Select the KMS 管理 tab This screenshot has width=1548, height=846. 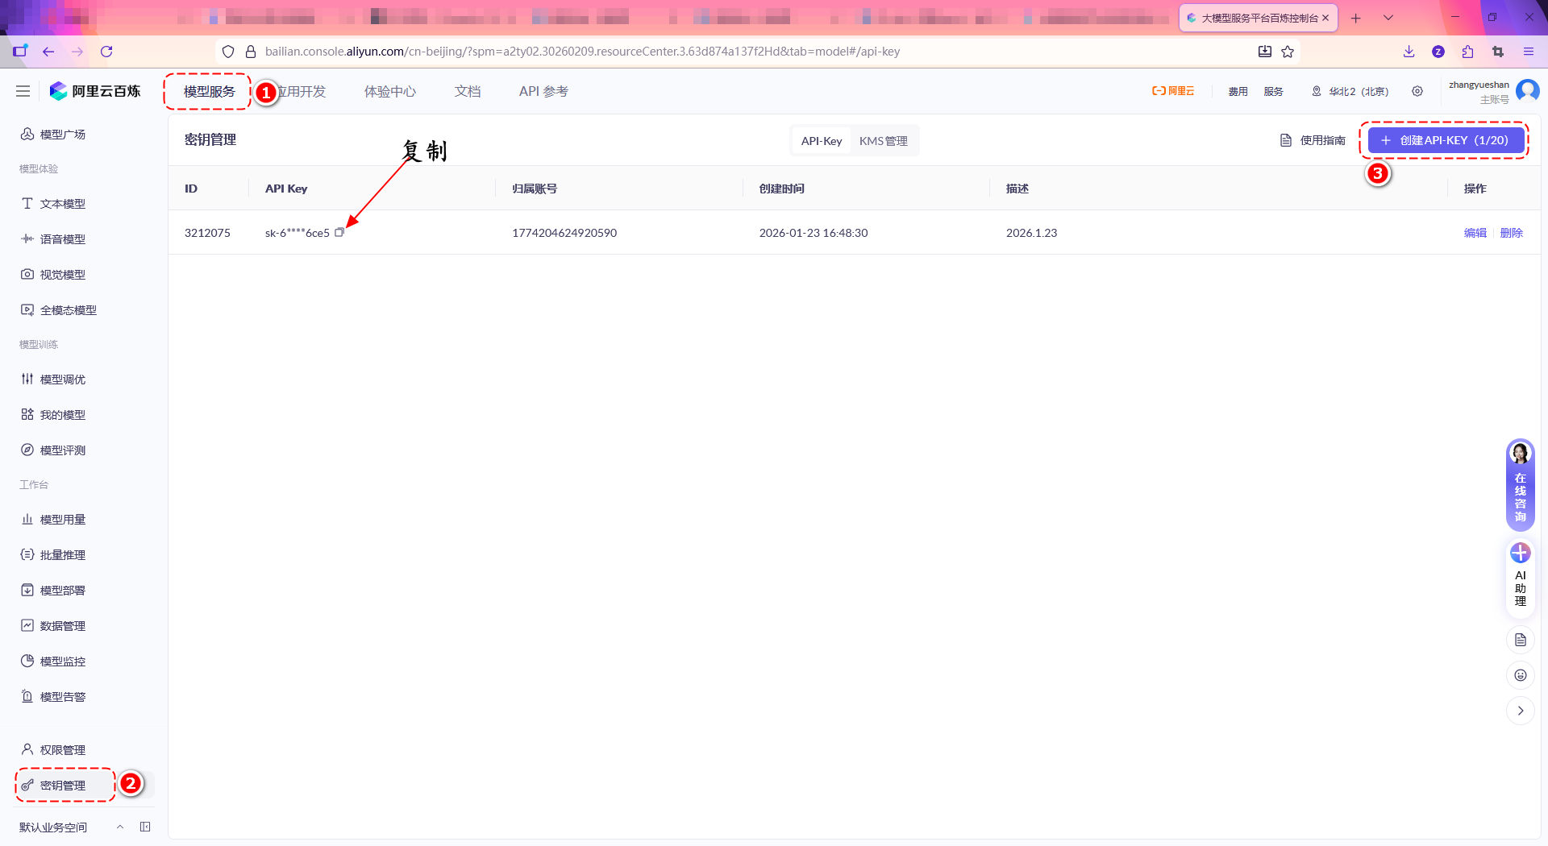884,141
